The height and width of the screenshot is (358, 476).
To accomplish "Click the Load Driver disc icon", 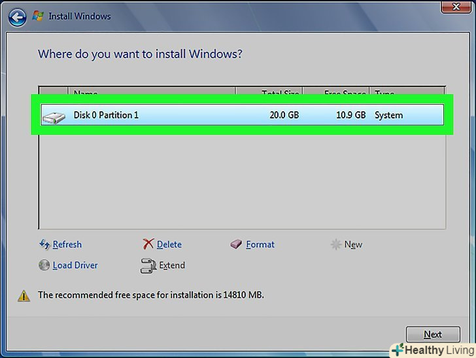I will pos(44,265).
